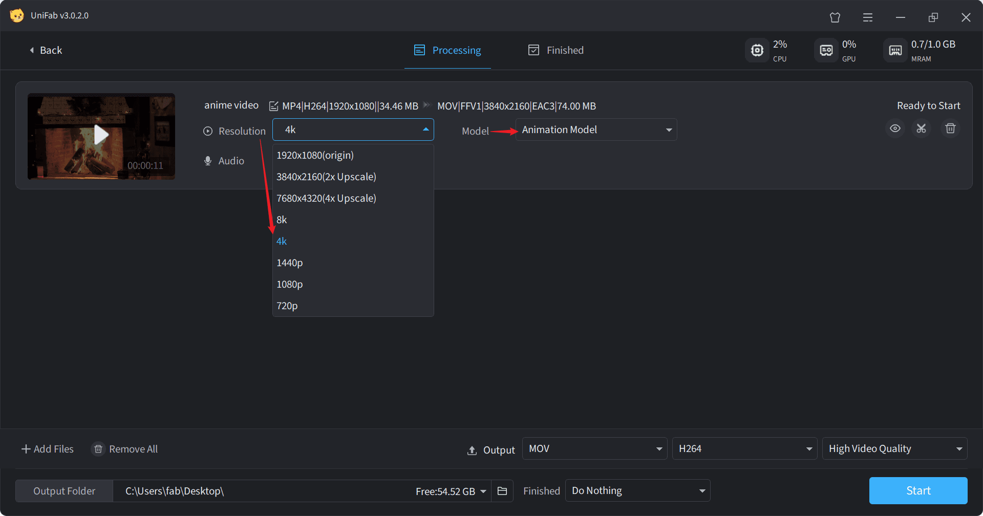Restore down the UniFab window
The width and height of the screenshot is (983, 516).
[933, 17]
